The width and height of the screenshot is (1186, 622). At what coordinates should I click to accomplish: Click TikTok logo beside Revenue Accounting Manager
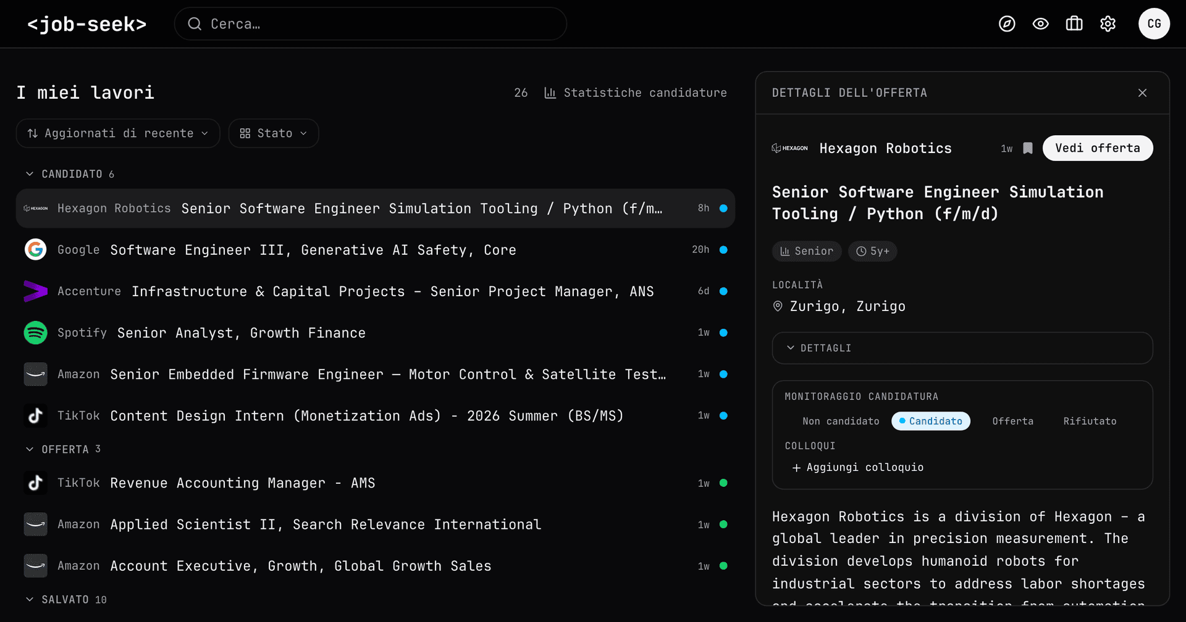pos(36,483)
